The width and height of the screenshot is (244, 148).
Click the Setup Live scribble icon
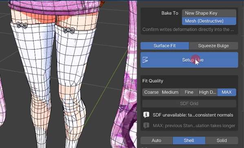click(145, 60)
